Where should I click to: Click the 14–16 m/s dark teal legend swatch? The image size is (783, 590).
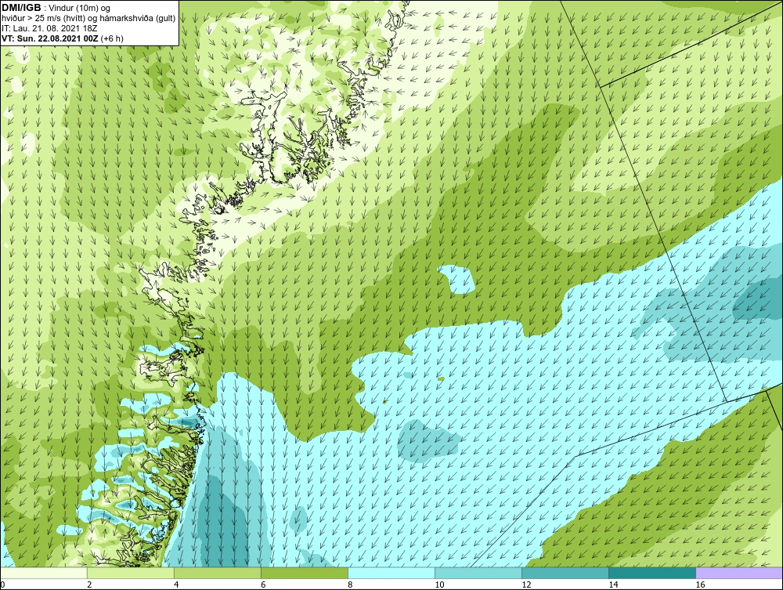point(651,573)
